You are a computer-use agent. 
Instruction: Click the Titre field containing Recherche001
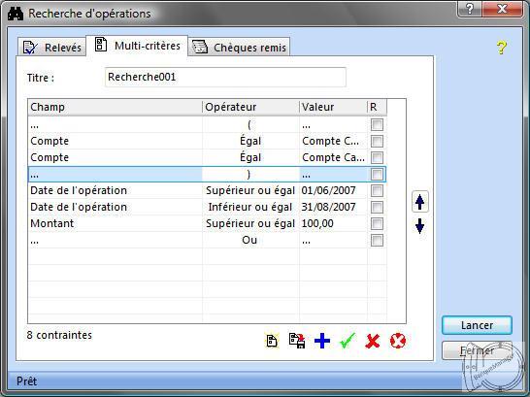point(225,77)
